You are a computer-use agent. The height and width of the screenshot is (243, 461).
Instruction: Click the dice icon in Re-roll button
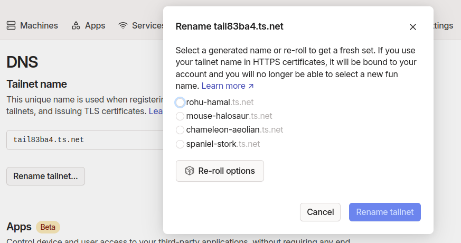coord(190,171)
